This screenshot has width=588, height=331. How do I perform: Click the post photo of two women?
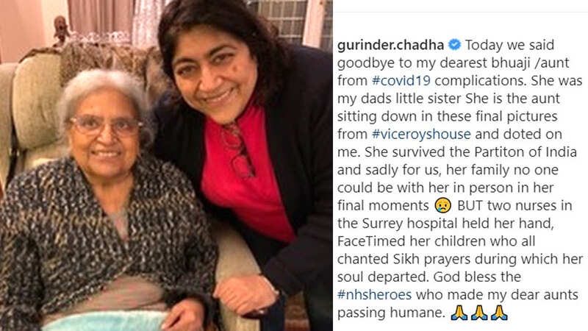166,165
